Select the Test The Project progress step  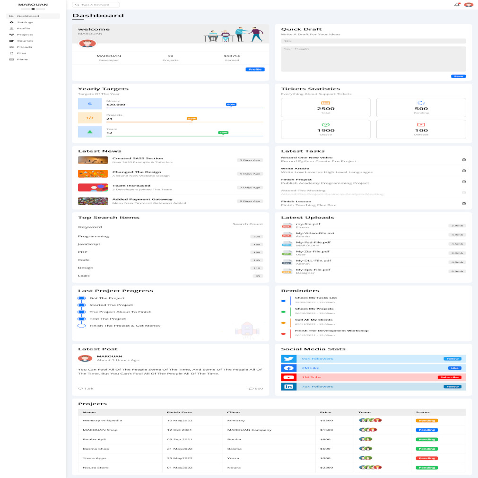point(81,319)
